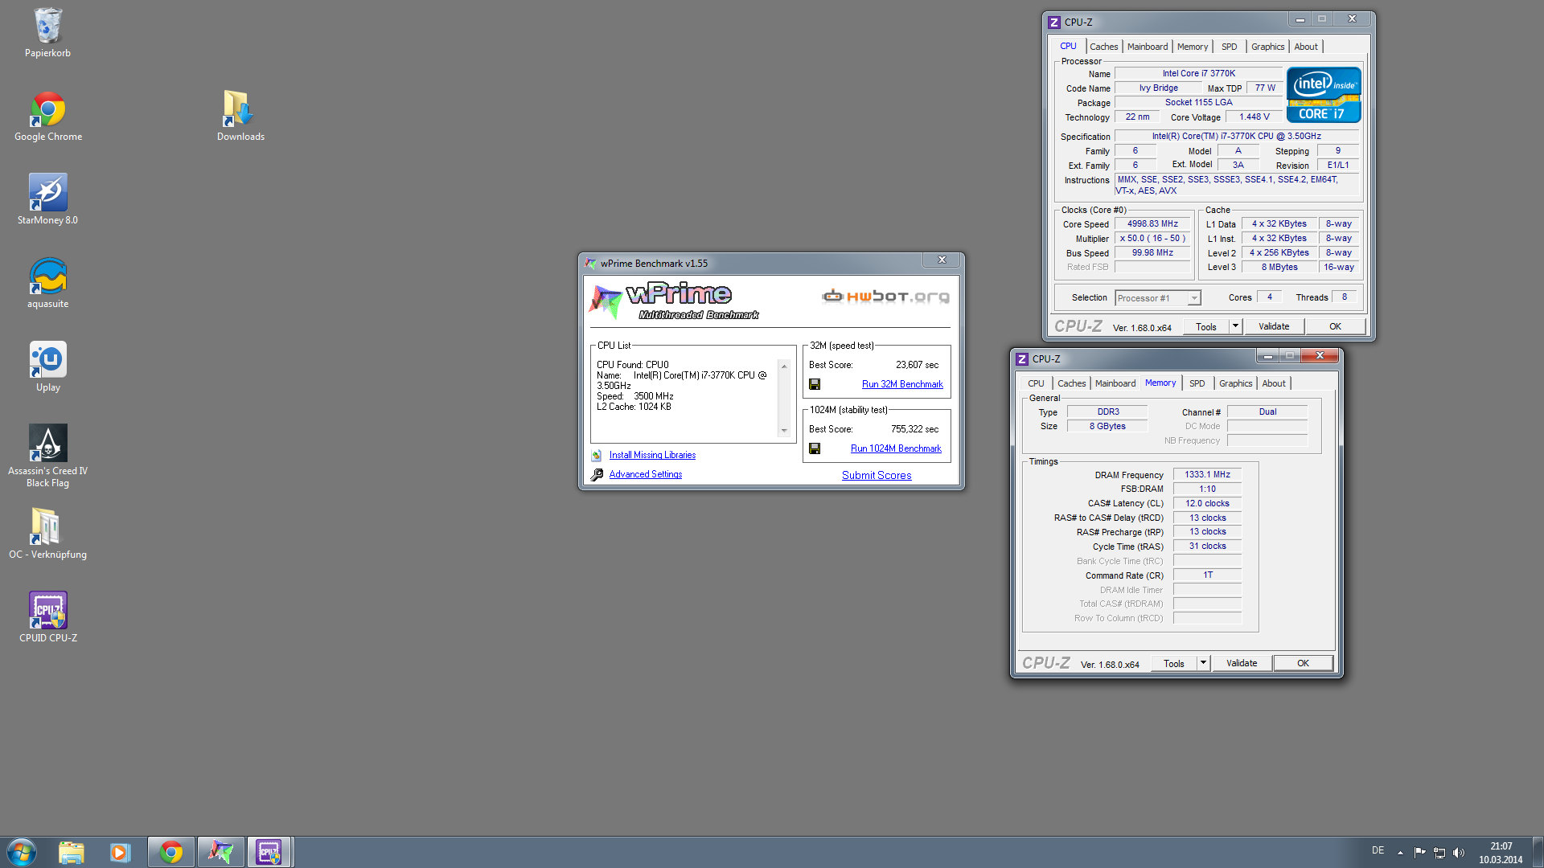1544x868 pixels.
Task: Open the Advanced Settings link
Action: click(645, 474)
